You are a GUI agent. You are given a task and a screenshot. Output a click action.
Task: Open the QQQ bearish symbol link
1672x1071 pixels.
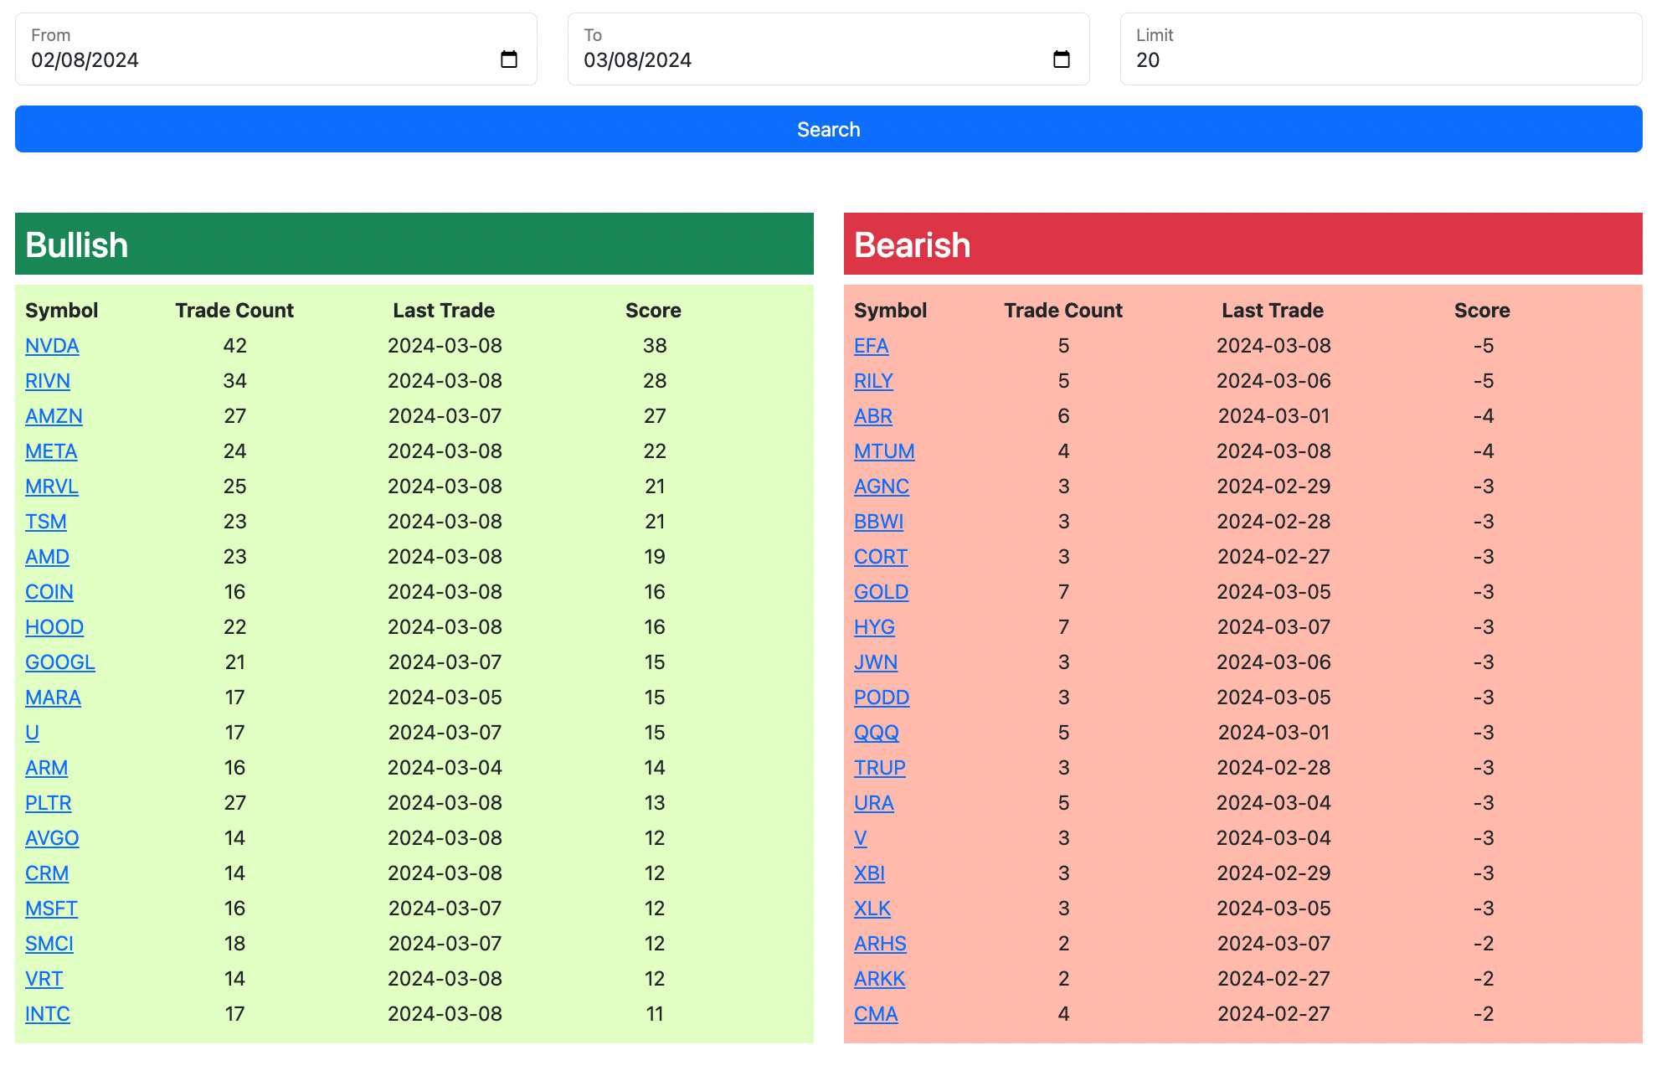(x=877, y=733)
